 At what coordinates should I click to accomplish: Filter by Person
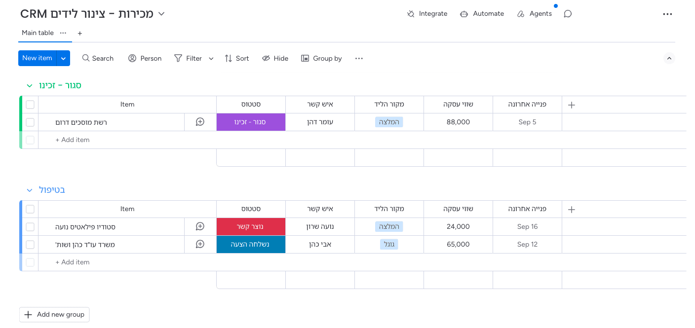[145, 58]
